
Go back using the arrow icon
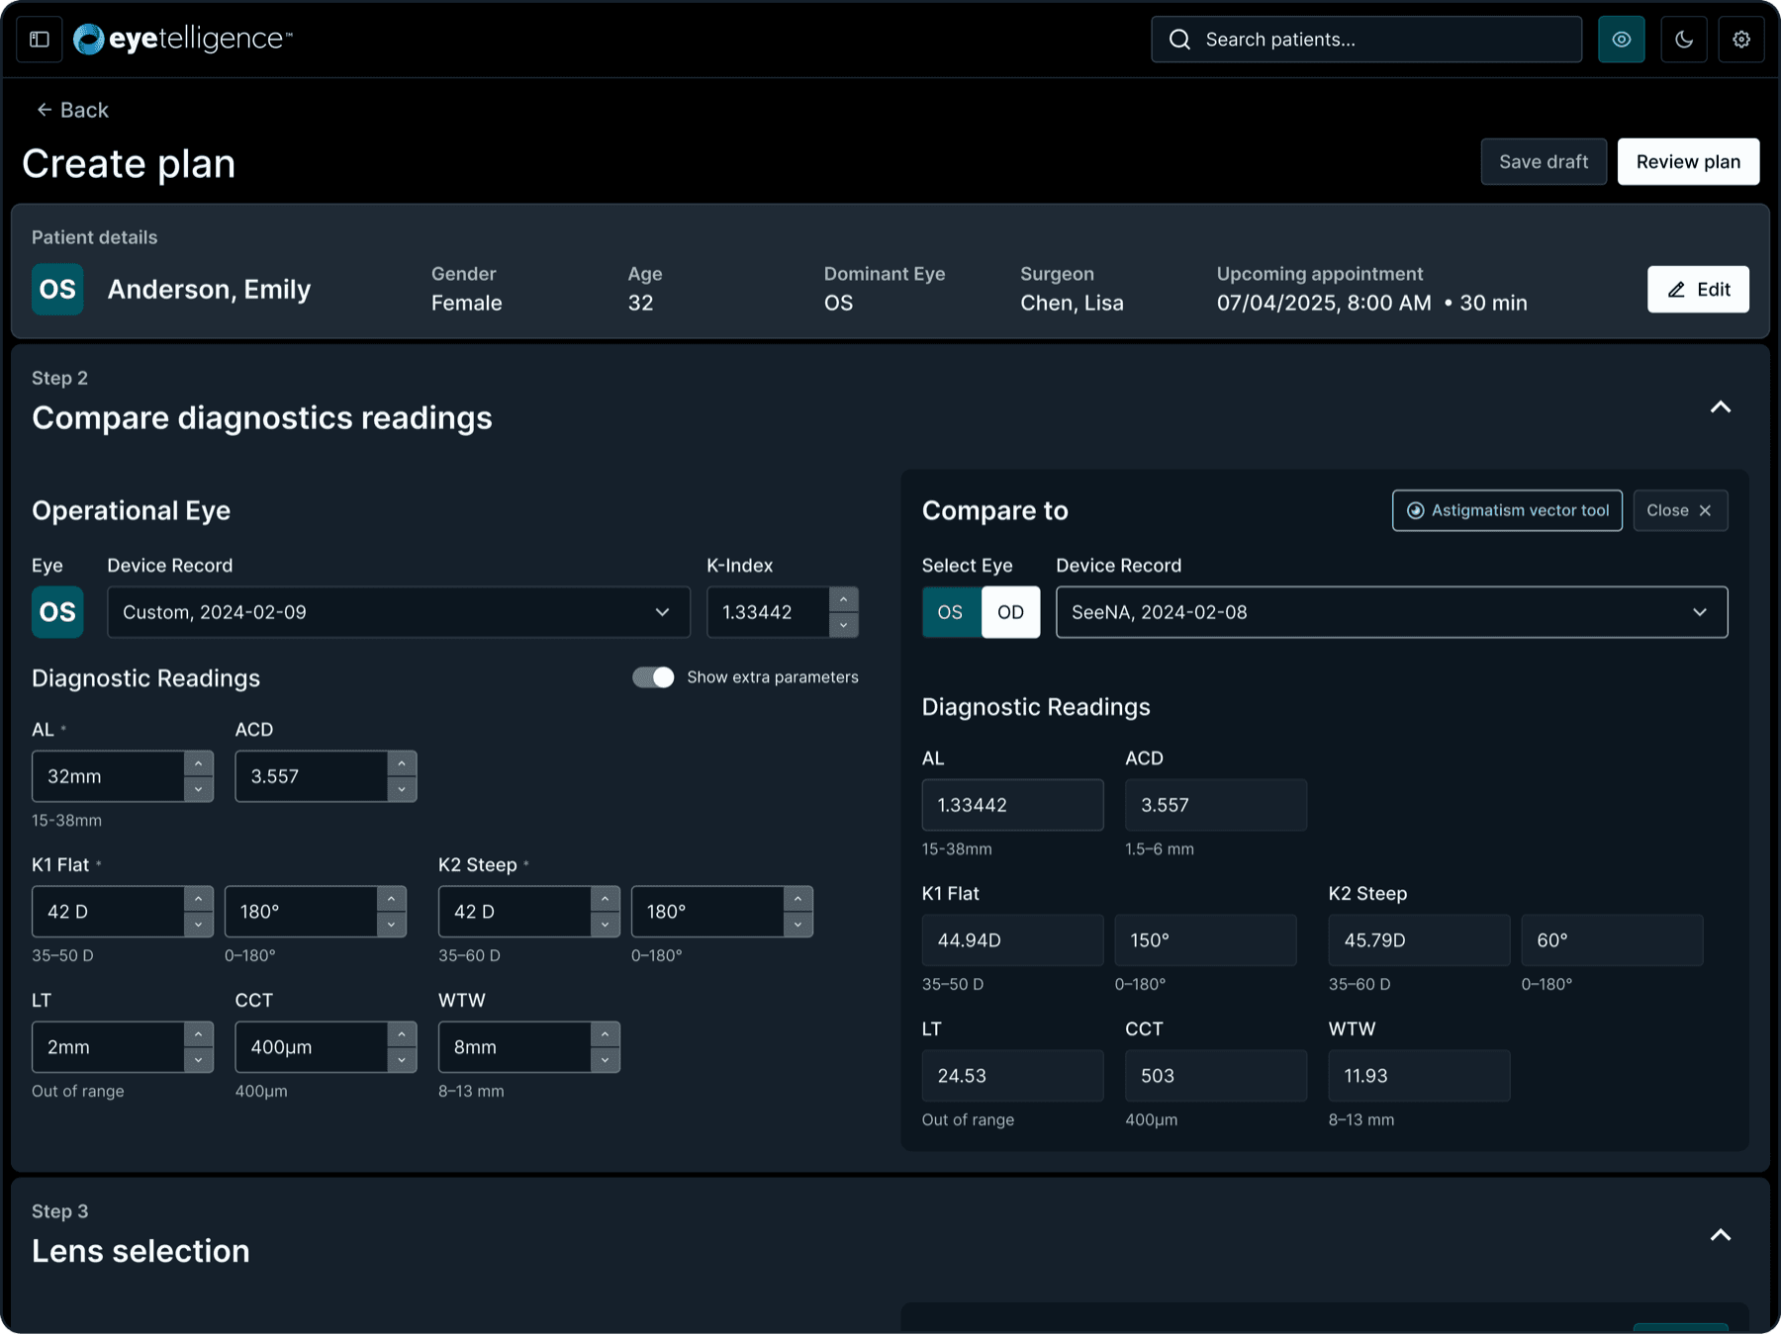[x=44, y=110]
